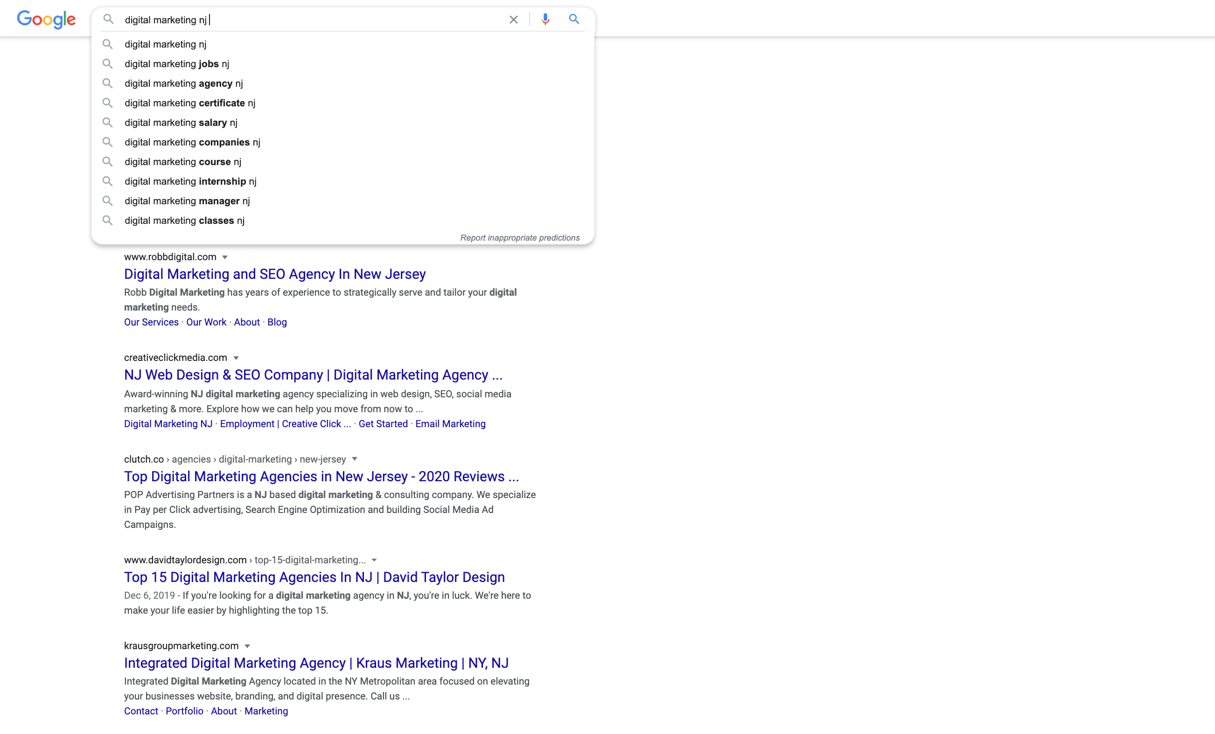Open 'Integrated Digital Marketing Agency | Kraus Marketing' result
Image resolution: width=1215 pixels, height=734 pixels.
(316, 663)
